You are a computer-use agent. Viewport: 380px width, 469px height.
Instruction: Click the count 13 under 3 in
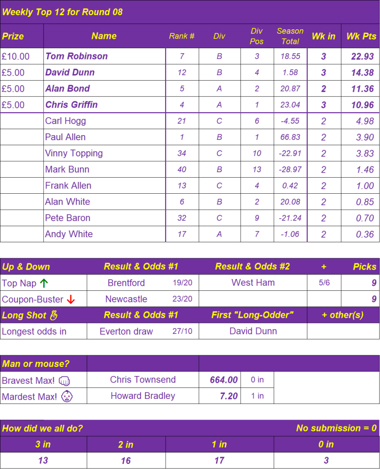coord(43,460)
